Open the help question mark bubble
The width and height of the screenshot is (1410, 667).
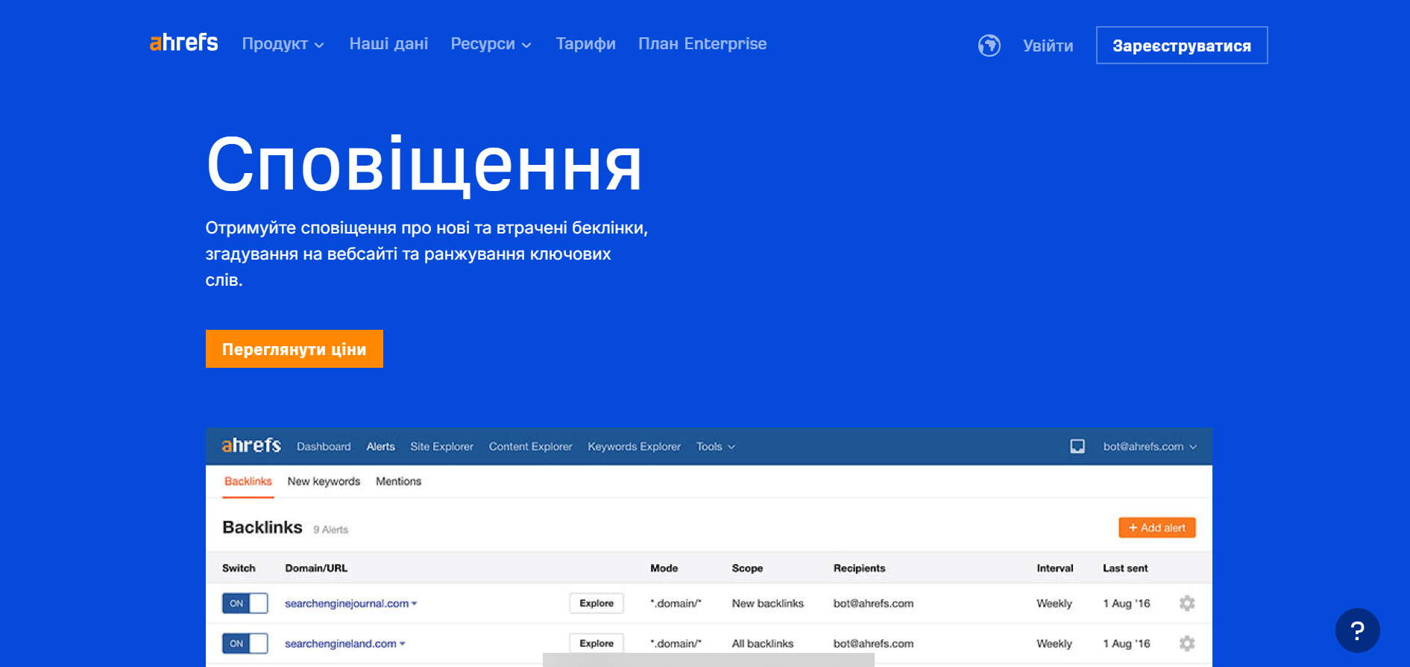tap(1357, 630)
